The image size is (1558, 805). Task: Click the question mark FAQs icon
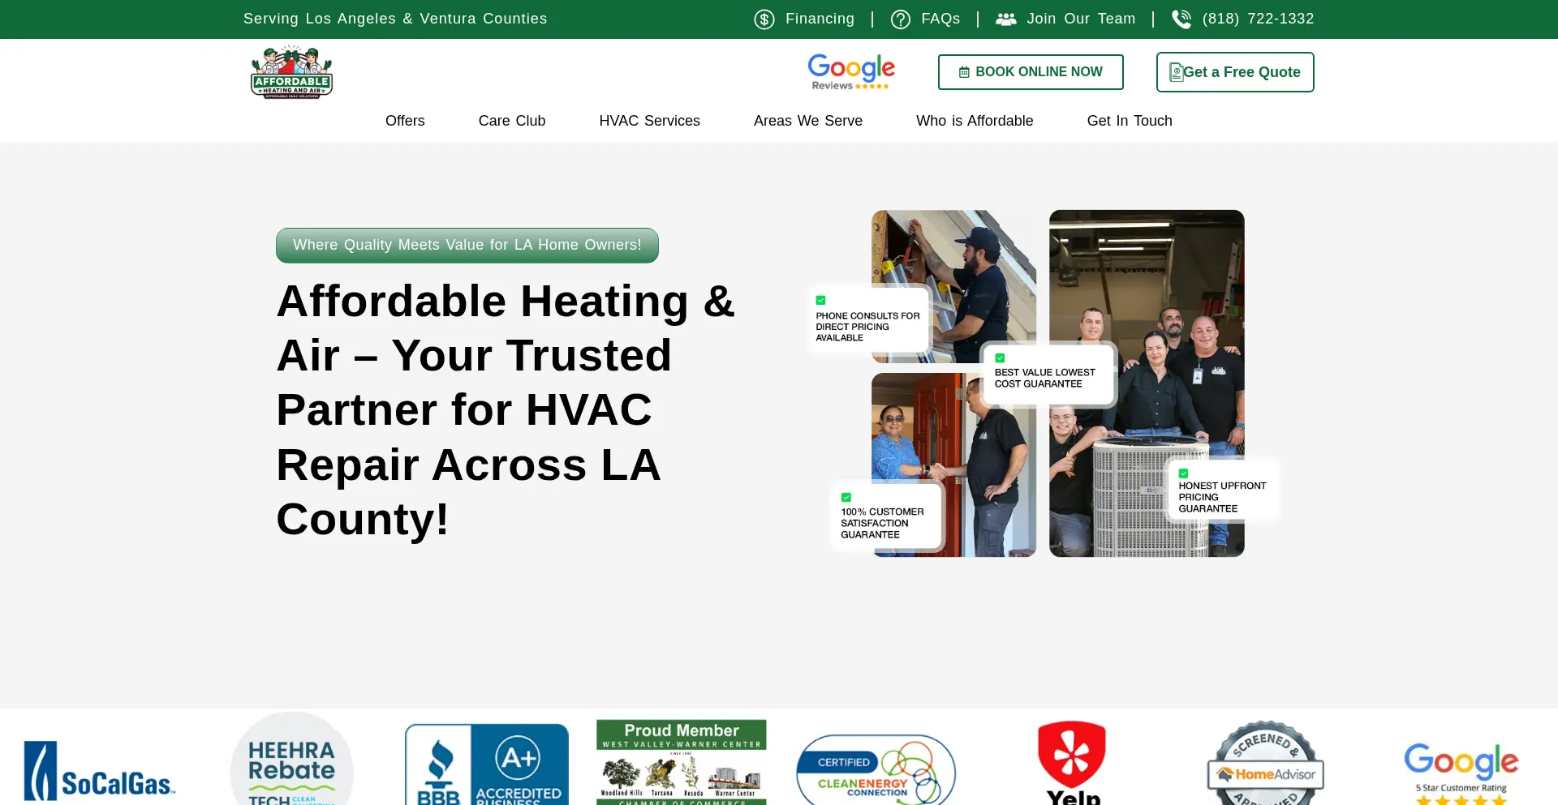click(x=901, y=19)
